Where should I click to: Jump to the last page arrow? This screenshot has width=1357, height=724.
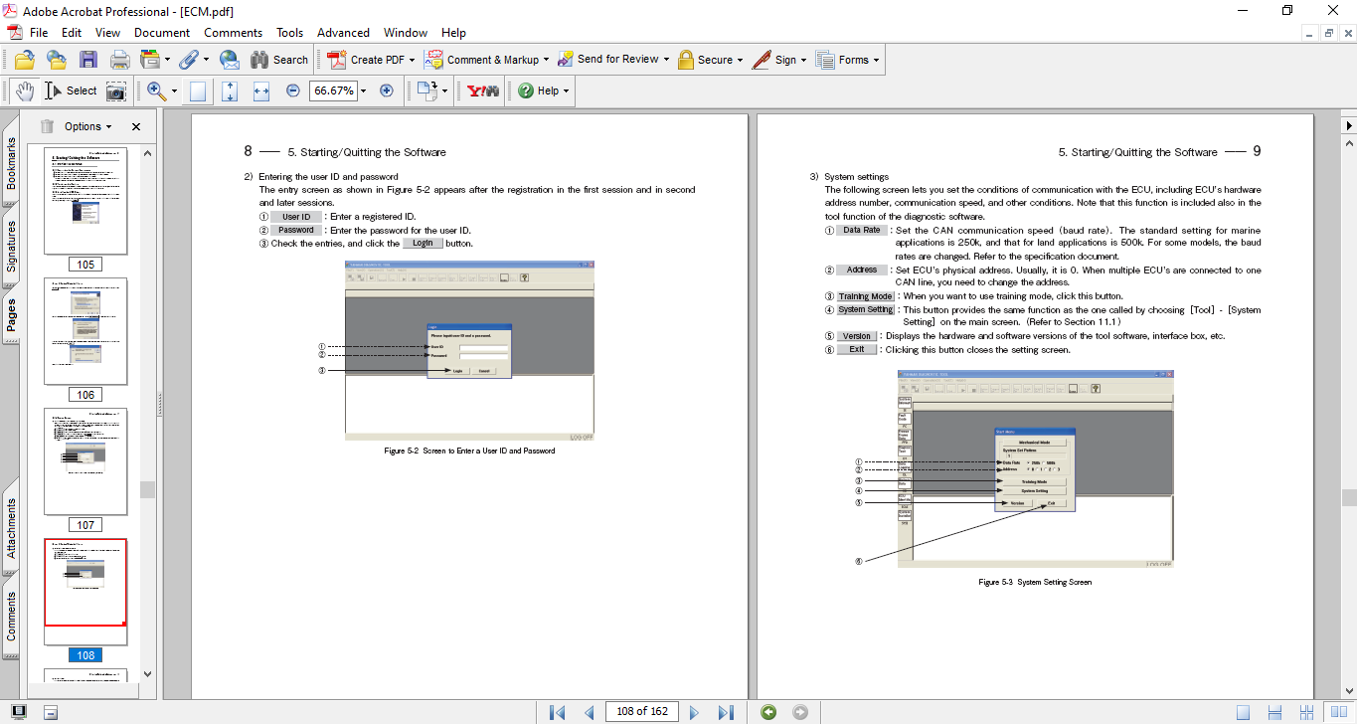726,712
